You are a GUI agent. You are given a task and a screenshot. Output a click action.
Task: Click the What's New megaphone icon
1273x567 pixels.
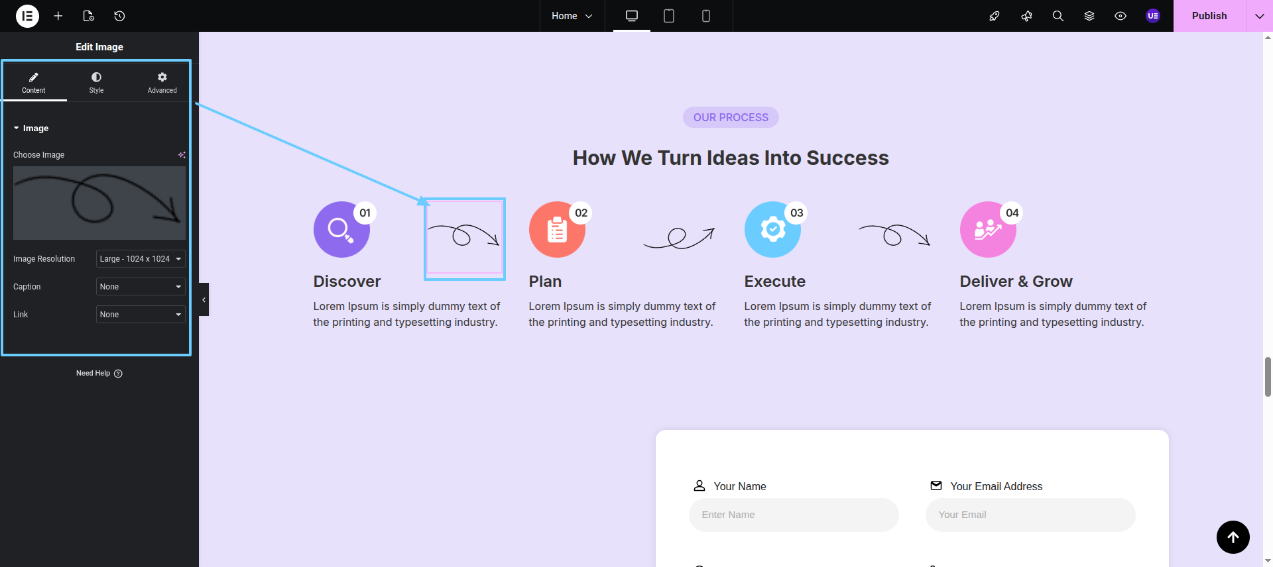[x=1026, y=16]
